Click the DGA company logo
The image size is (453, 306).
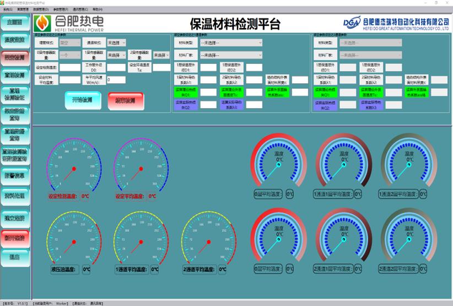(x=351, y=23)
